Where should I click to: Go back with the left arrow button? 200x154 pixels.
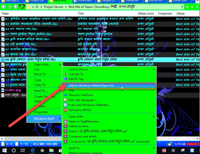coord(4,7)
